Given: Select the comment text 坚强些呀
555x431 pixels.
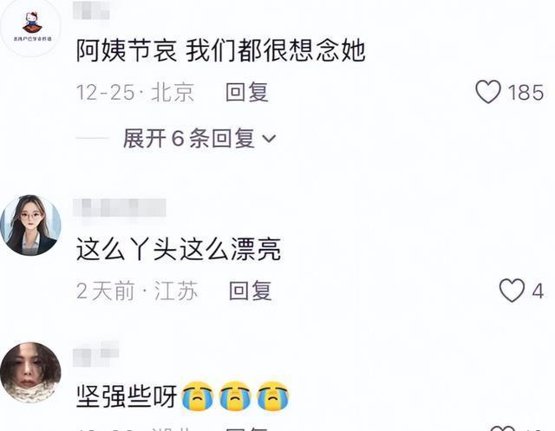Looking at the screenshot, I should (x=127, y=396).
